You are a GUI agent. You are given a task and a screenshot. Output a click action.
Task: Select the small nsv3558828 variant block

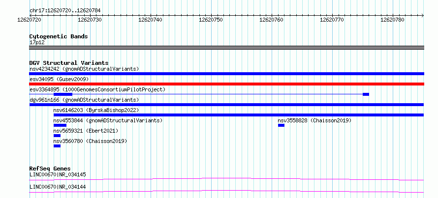click(282, 125)
